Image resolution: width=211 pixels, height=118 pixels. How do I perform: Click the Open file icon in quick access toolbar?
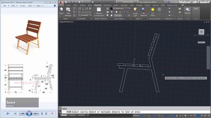[x=70, y=2]
